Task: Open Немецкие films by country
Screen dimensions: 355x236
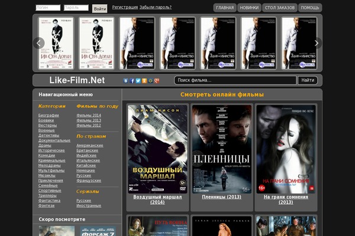Action: (86, 171)
